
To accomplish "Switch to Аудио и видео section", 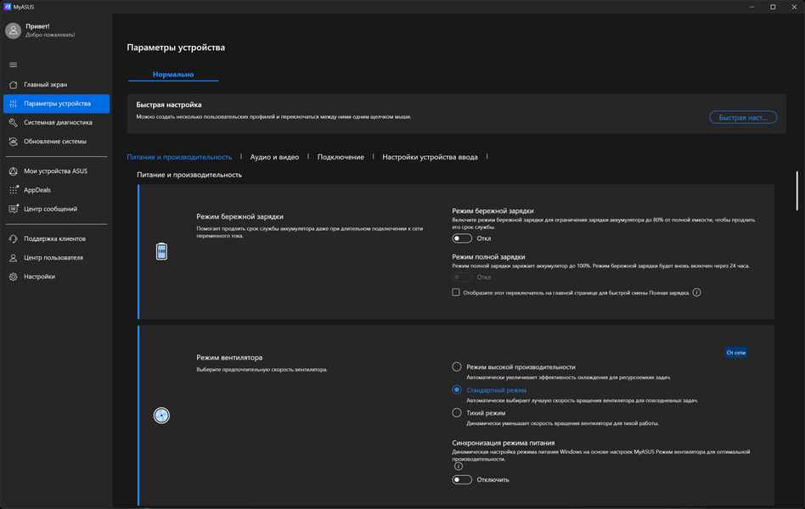I will click(274, 157).
